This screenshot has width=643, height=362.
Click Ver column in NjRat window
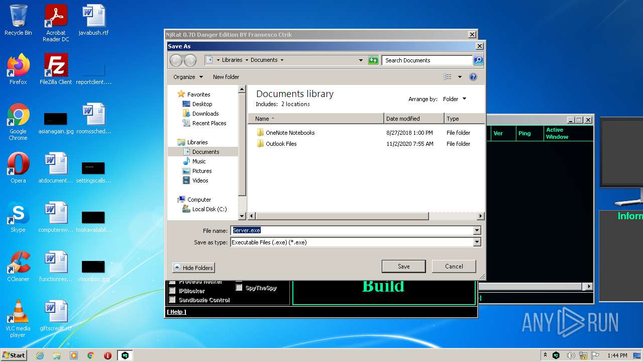[503, 133]
